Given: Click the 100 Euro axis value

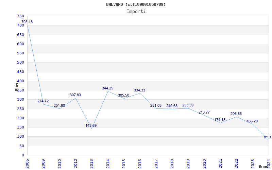Looking at the screenshot, I should point(20,137).
